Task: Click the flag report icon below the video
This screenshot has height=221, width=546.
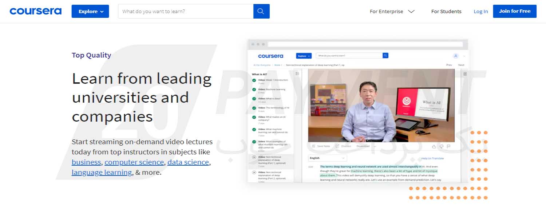Action: [x=448, y=146]
